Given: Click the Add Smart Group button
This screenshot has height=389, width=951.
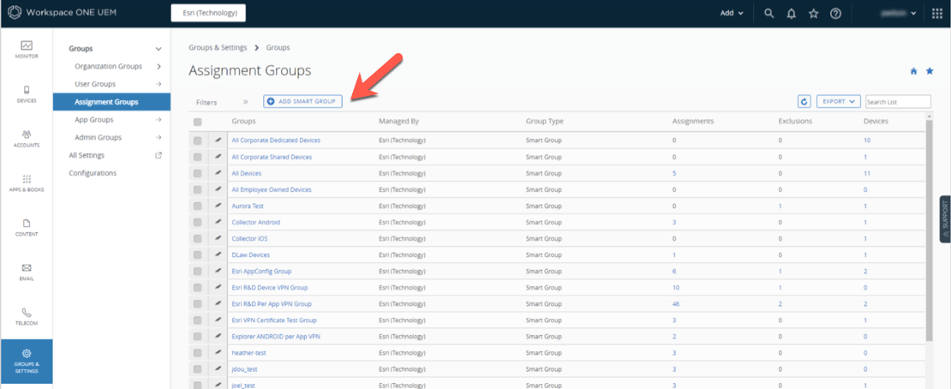Looking at the screenshot, I should pyautogui.click(x=303, y=101).
